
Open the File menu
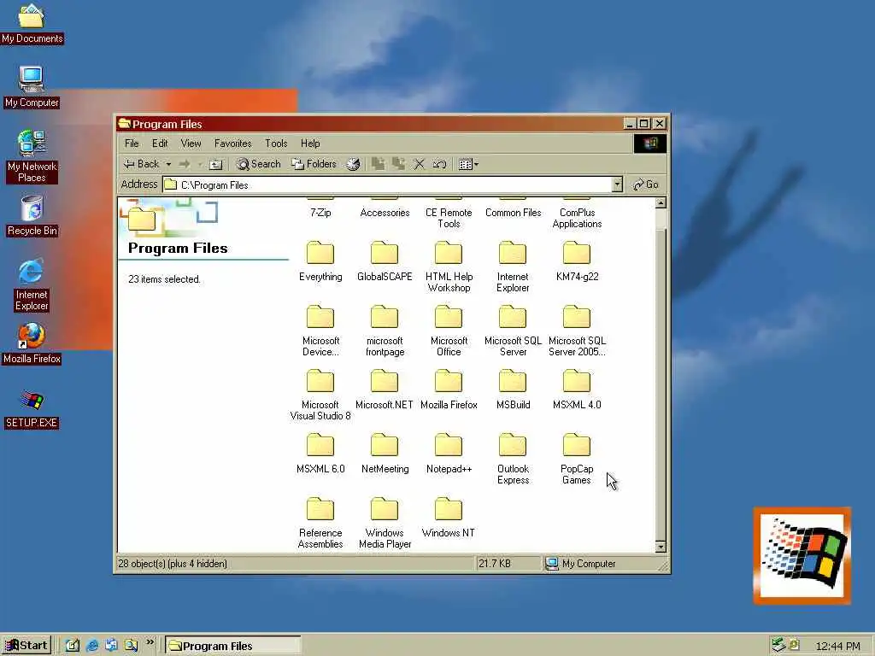click(x=132, y=143)
